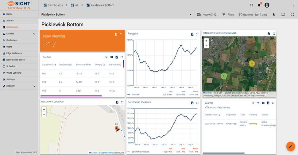Open the OpenStreetMap attribution link
Image resolution: width=298 pixels, height=155 pixels.
107,153
